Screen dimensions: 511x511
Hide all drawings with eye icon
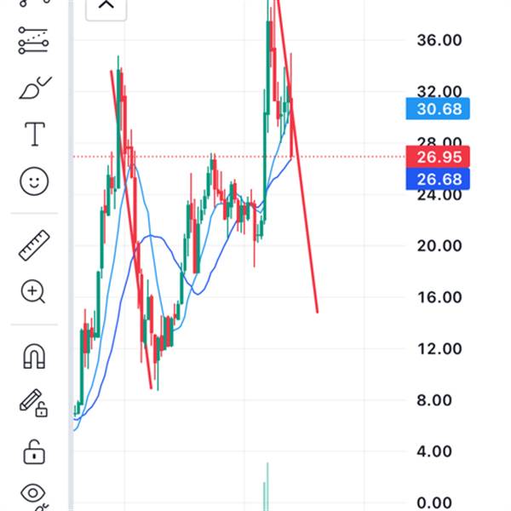33,496
